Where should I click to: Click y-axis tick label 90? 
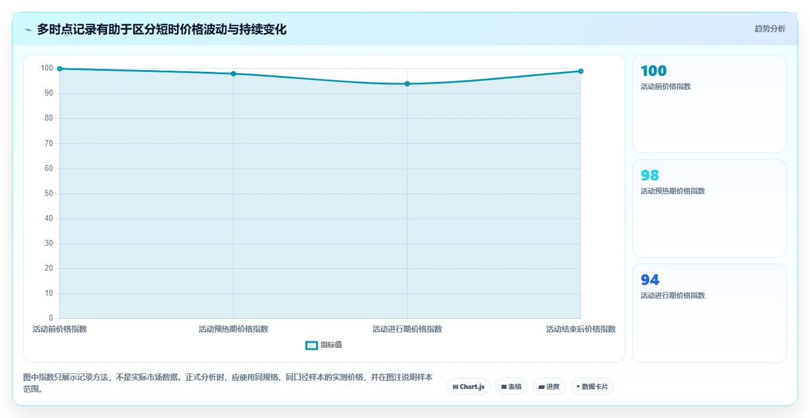click(49, 93)
